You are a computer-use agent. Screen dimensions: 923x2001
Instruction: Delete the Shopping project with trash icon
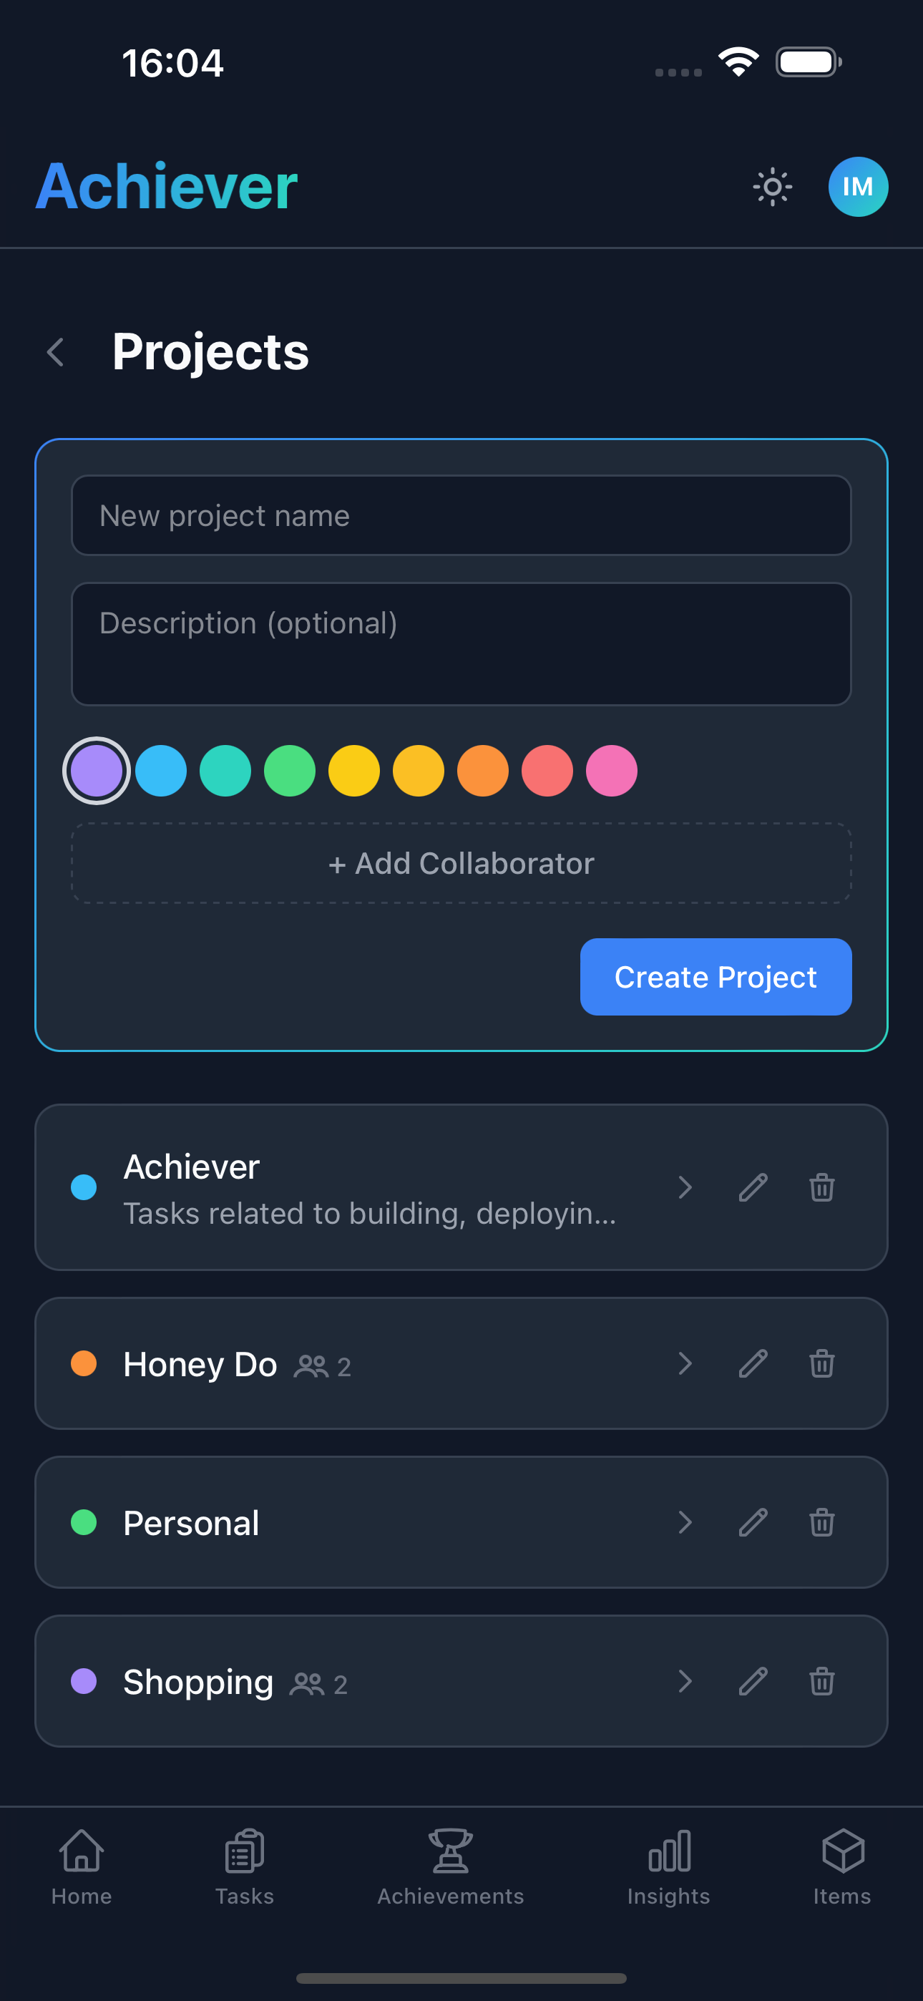[821, 1683]
